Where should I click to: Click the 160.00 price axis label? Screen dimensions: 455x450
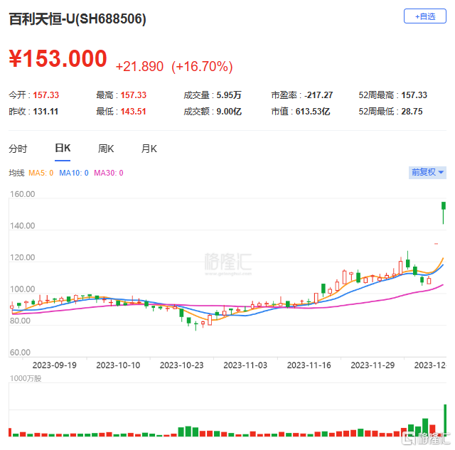[22, 194]
